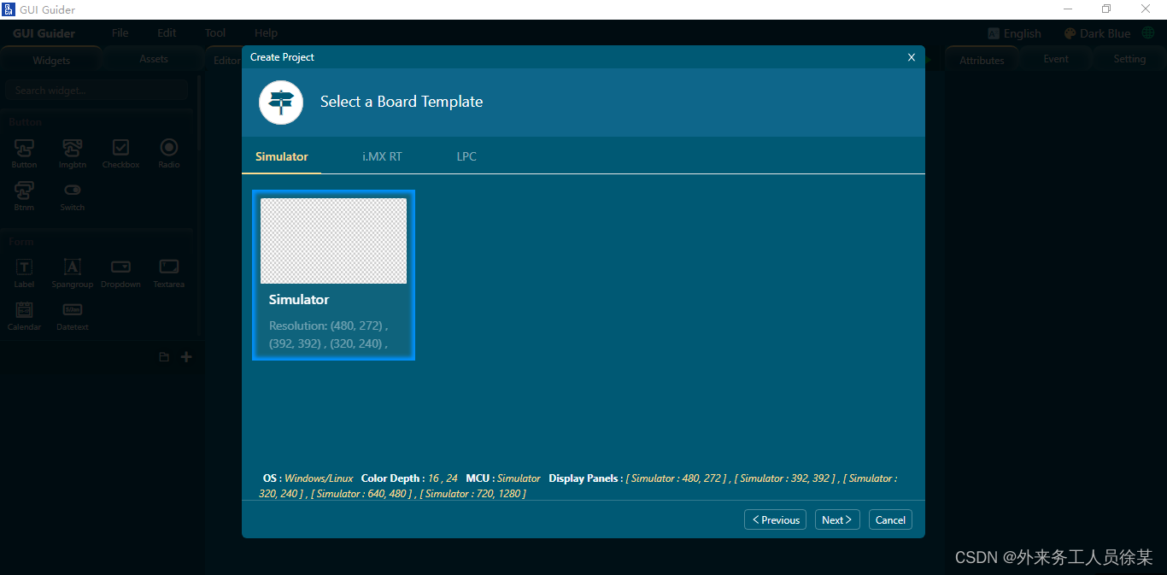Viewport: 1167px width, 575px height.
Task: Open the Tool menu
Action: point(215,33)
